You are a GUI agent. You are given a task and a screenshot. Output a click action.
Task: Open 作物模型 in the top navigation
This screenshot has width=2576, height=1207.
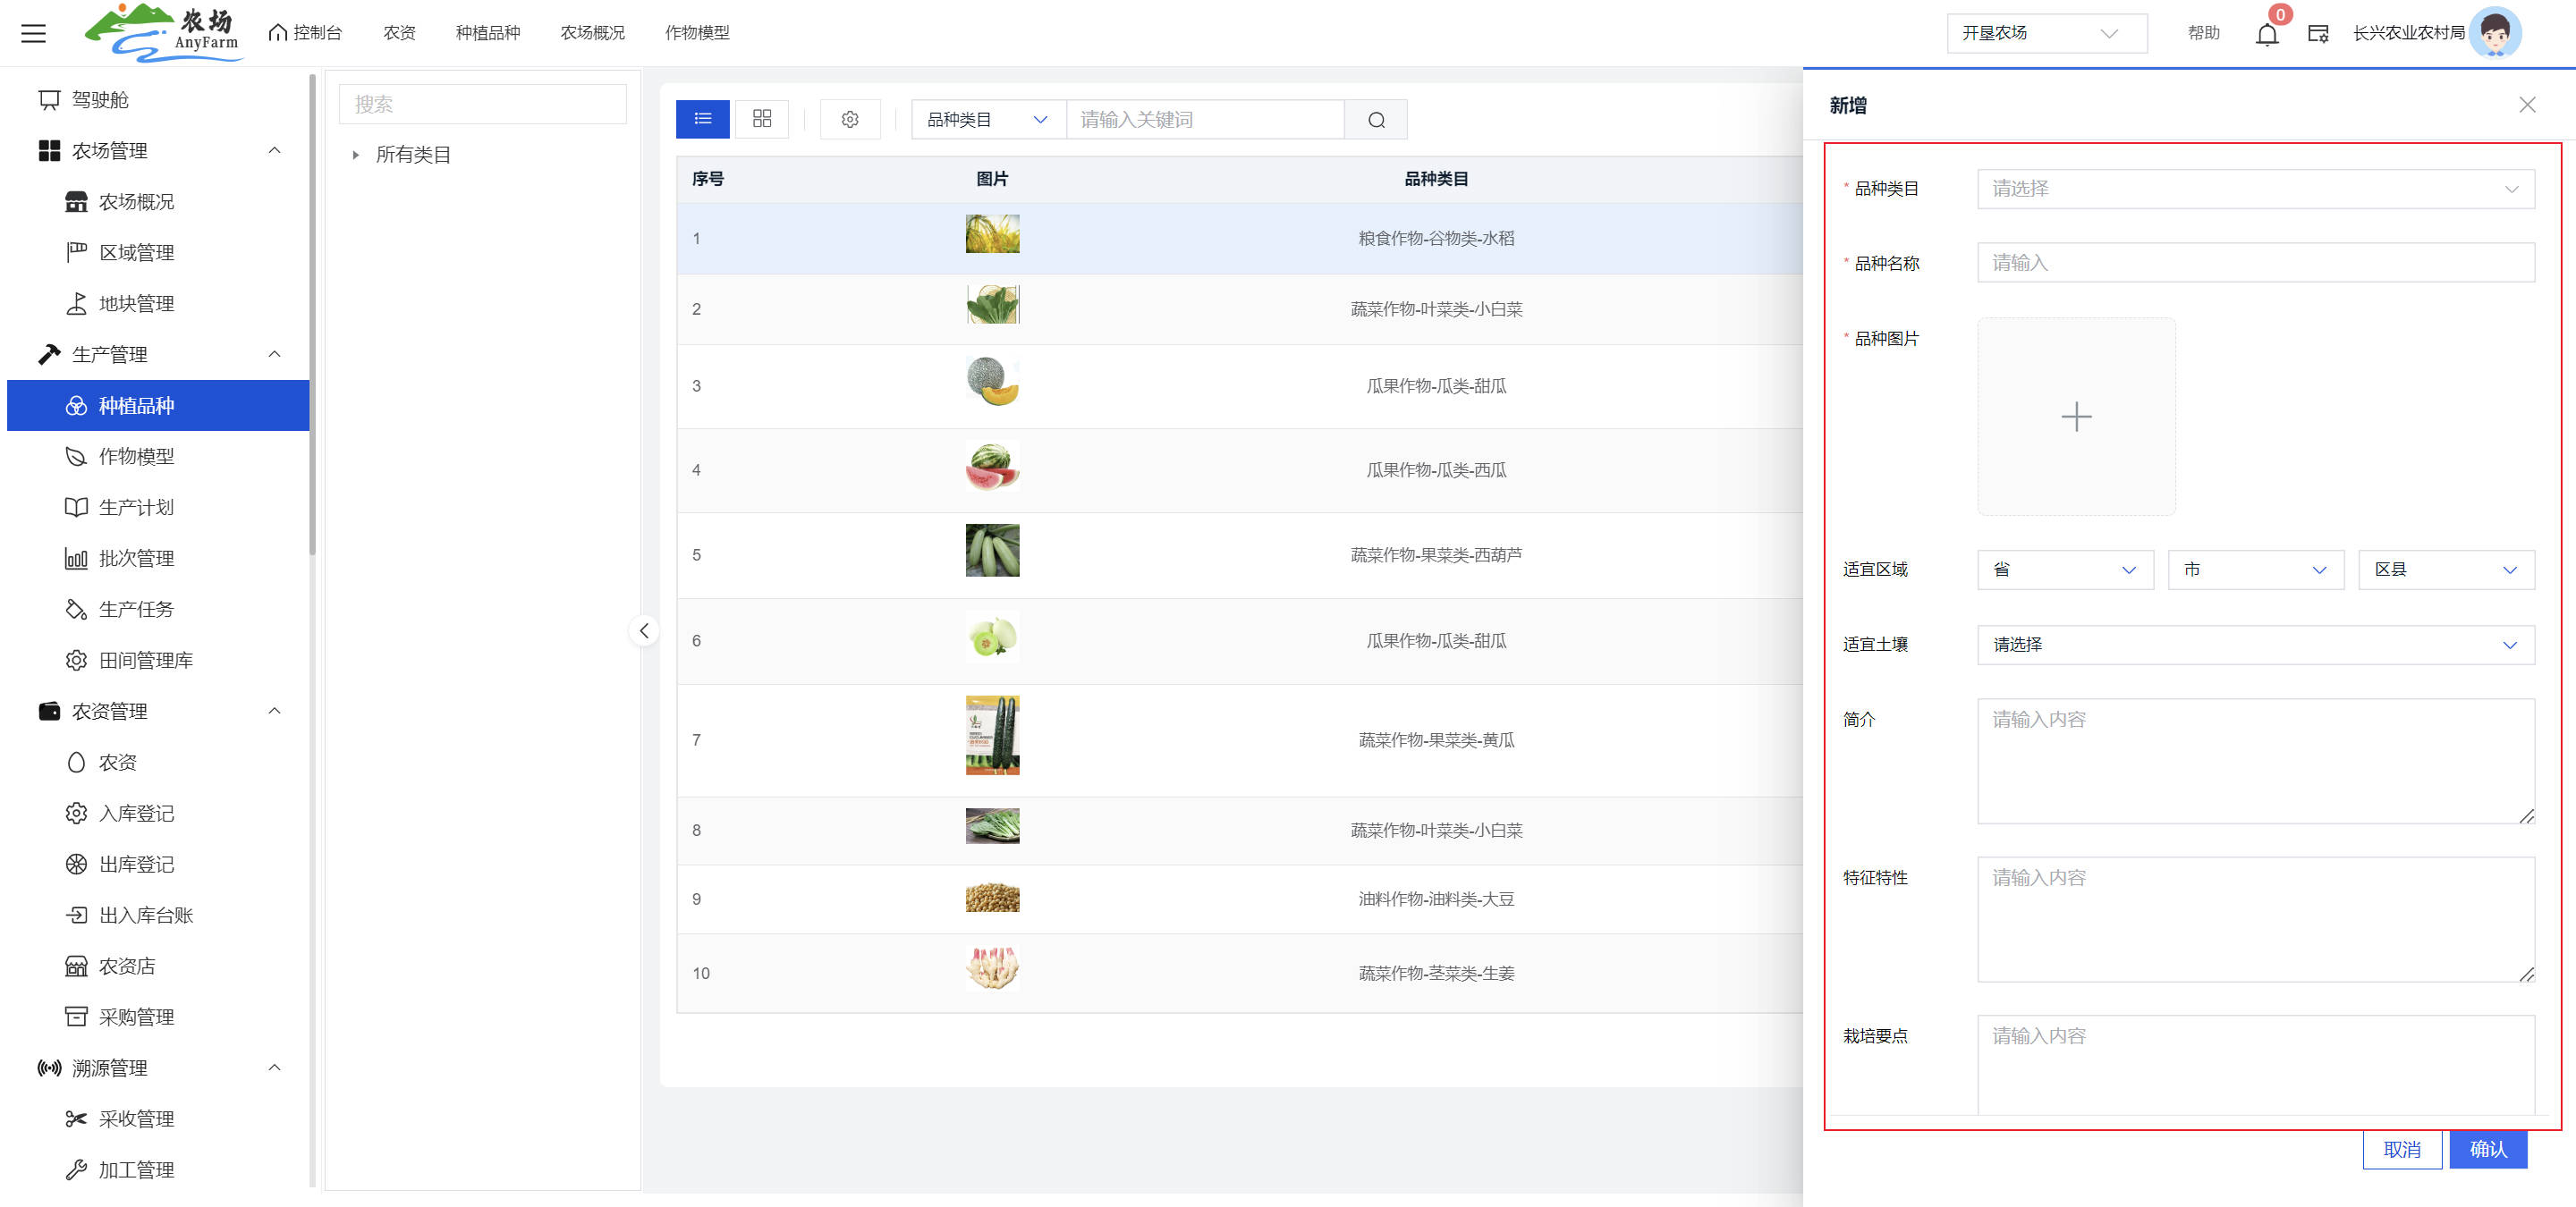pos(697,33)
